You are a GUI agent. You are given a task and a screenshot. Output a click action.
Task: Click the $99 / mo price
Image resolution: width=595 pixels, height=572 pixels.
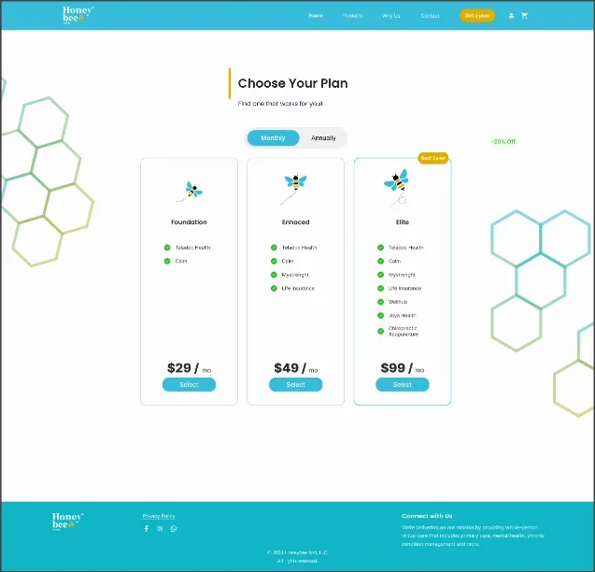(x=403, y=368)
